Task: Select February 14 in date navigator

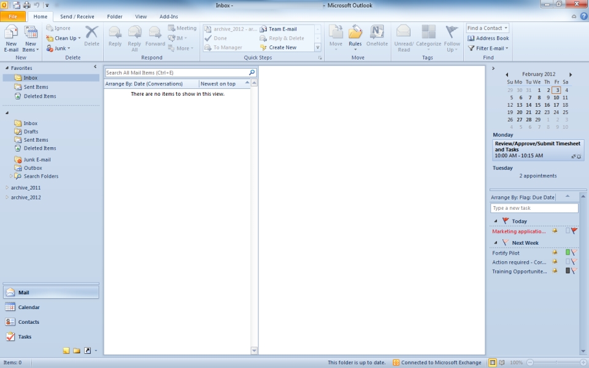Action: (x=528, y=105)
